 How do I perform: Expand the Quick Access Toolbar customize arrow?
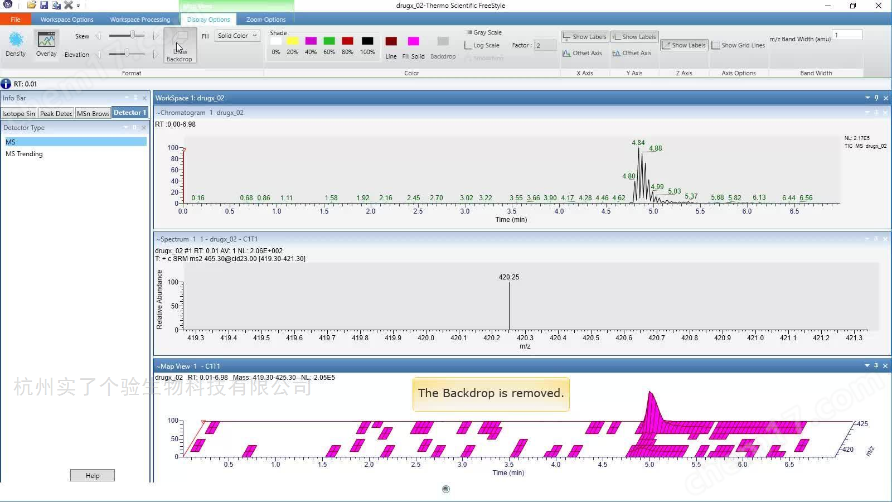click(79, 6)
